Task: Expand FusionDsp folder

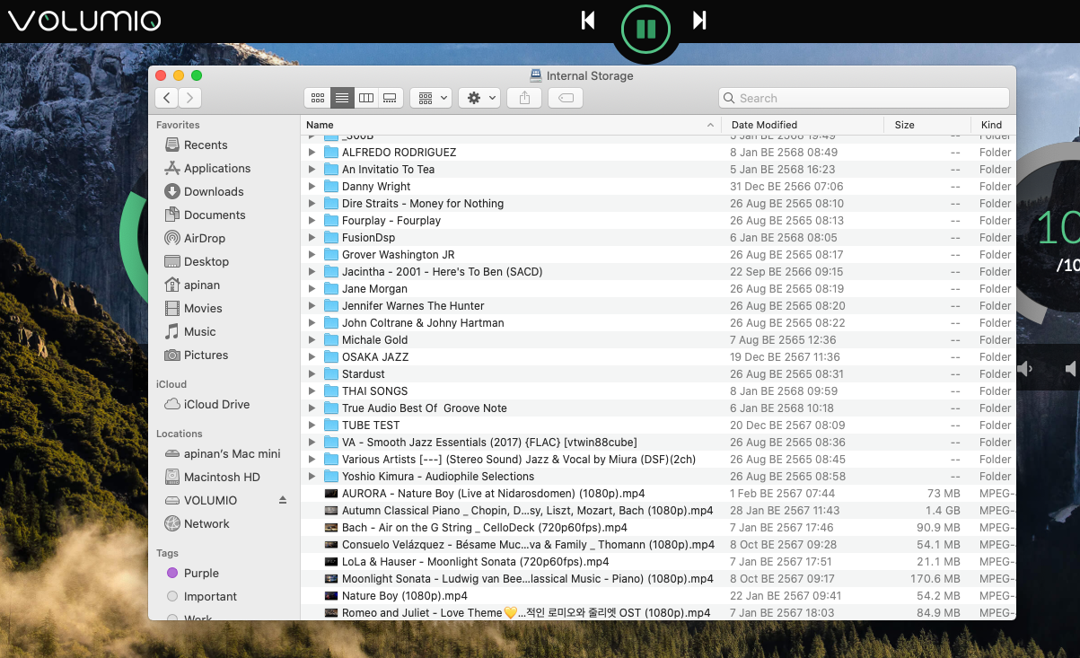Action: (312, 238)
